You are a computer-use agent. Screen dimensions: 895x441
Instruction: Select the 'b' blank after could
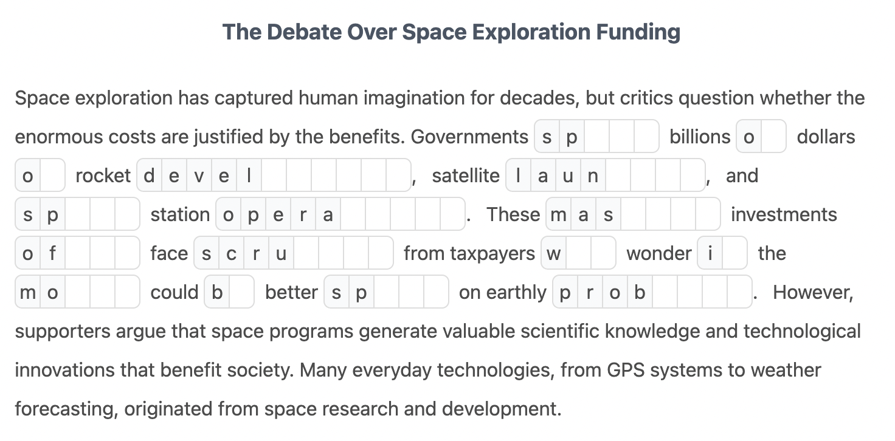click(x=229, y=292)
